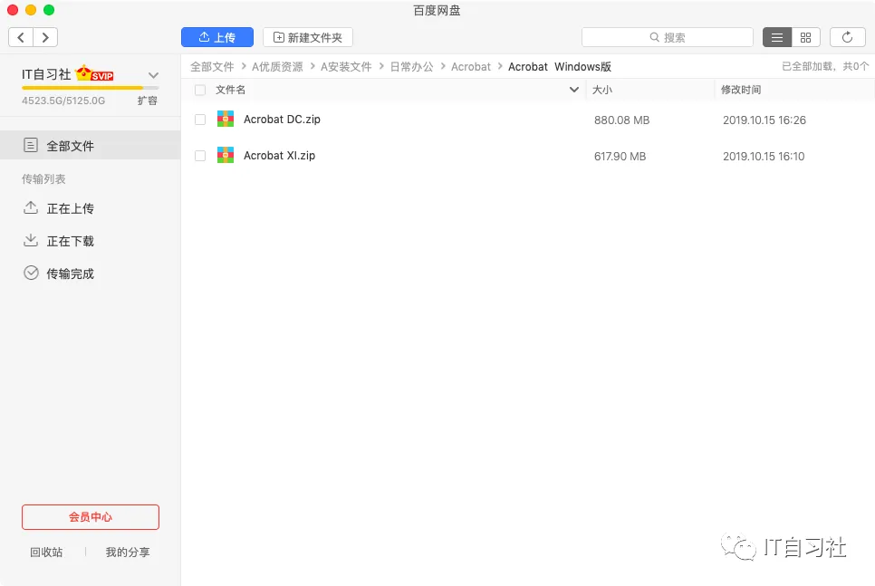Screen dimensions: 875x586
Task: Go to Acrobat breadcrumb folder
Action: [x=471, y=67]
